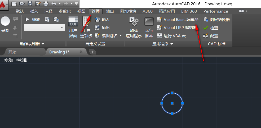
Task: Undo the last action
Action: point(54,3)
